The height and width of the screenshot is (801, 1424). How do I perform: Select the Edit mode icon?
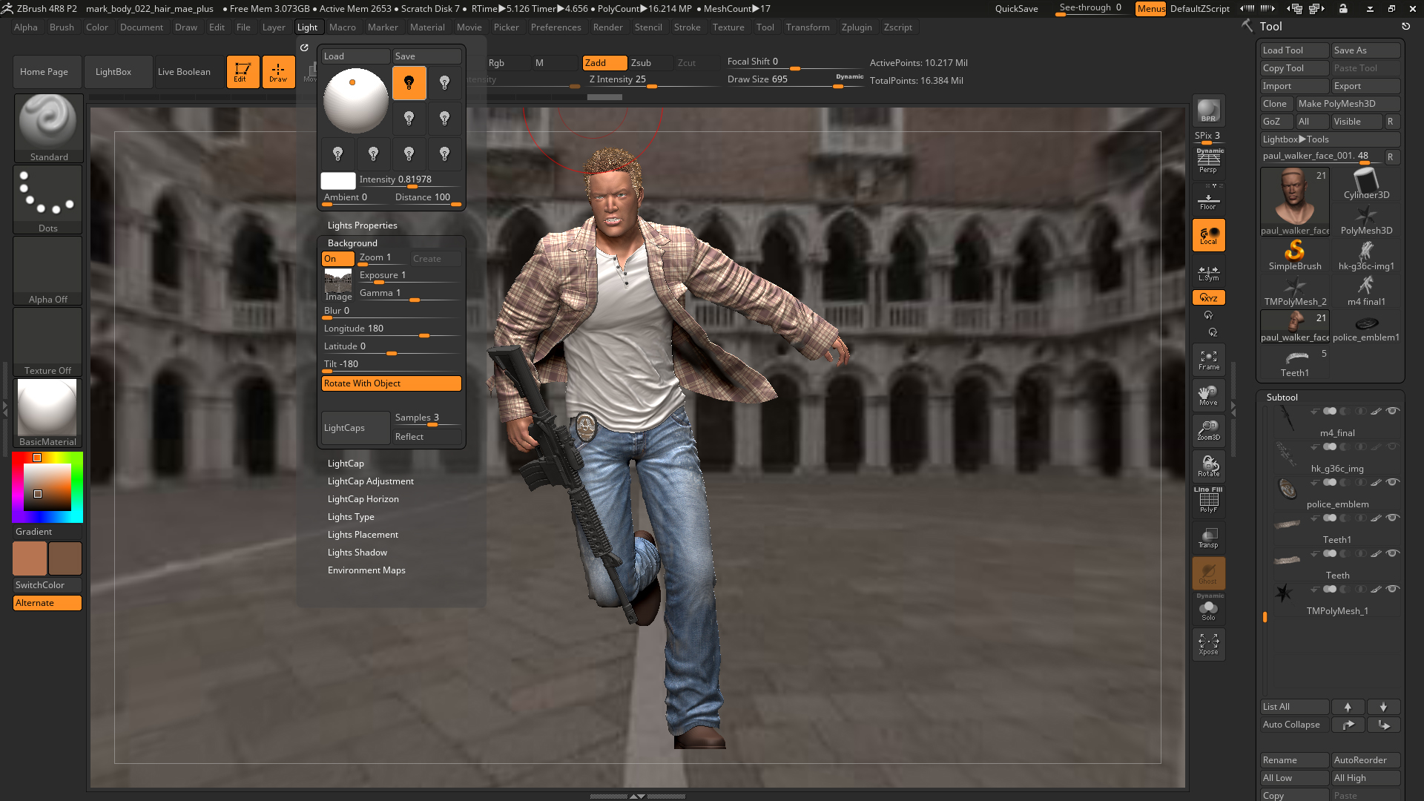[243, 72]
